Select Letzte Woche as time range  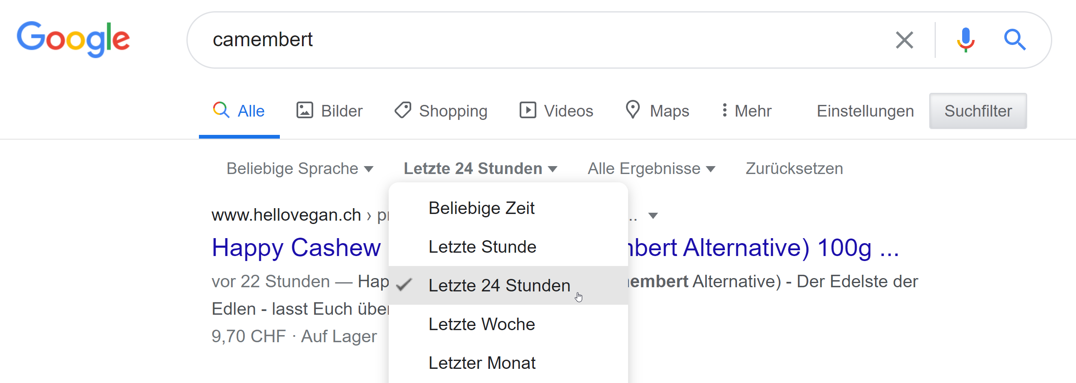click(x=482, y=324)
